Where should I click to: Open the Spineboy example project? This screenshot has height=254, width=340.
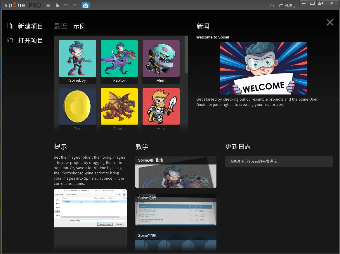pyautogui.click(x=77, y=62)
